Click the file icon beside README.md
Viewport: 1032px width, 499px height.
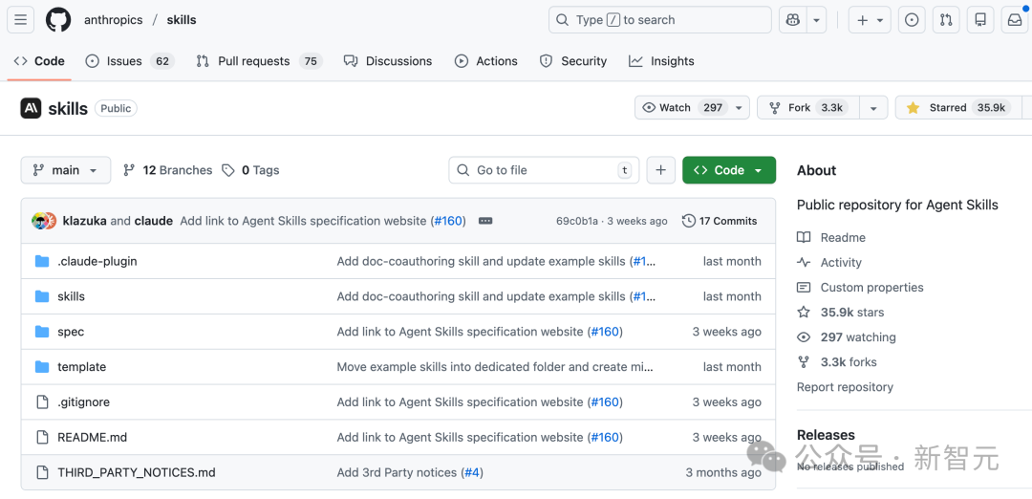[42, 437]
